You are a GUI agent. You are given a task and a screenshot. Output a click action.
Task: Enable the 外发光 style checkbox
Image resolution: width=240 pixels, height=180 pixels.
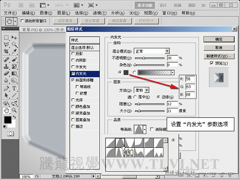[x=73, y=67]
